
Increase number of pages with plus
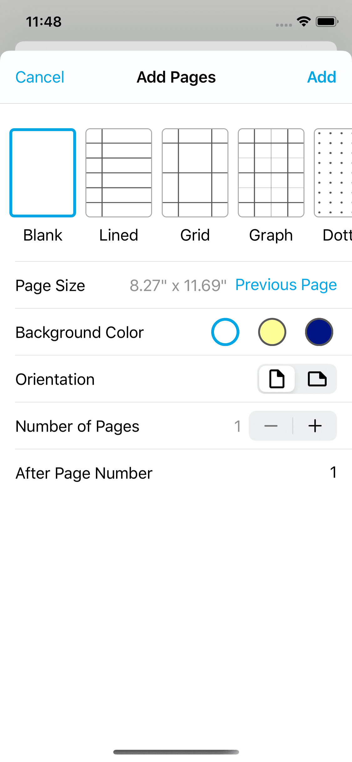[315, 426]
